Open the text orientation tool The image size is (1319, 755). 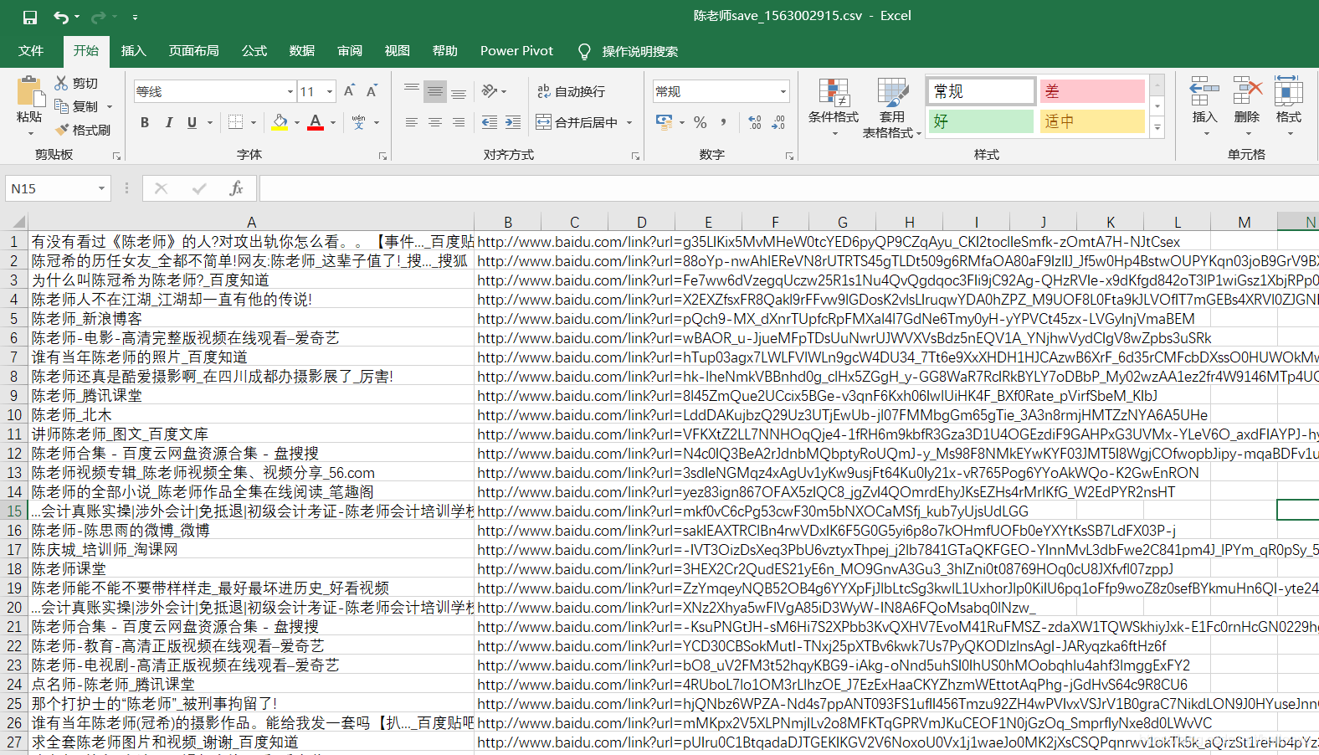490,91
